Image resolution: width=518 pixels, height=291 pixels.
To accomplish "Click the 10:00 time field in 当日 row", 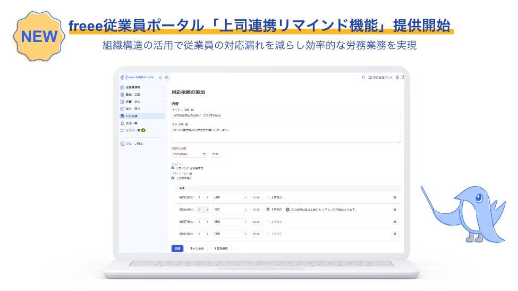I will (x=257, y=210).
